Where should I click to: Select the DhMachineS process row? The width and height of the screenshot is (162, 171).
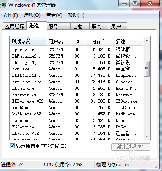coord(76,56)
